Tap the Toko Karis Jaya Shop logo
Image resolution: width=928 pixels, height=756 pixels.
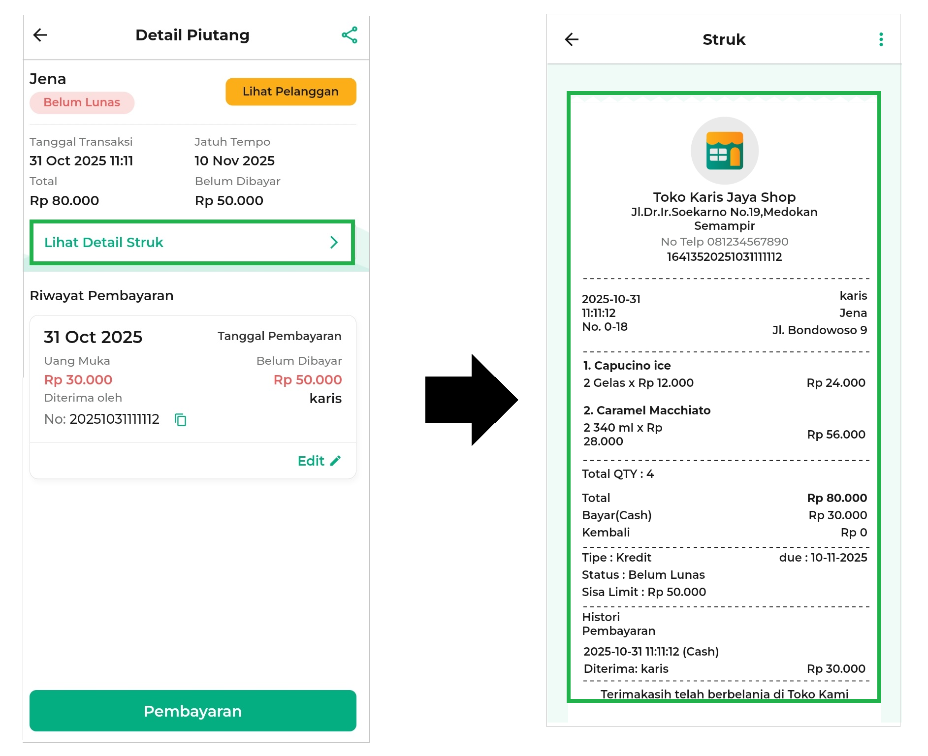(724, 151)
